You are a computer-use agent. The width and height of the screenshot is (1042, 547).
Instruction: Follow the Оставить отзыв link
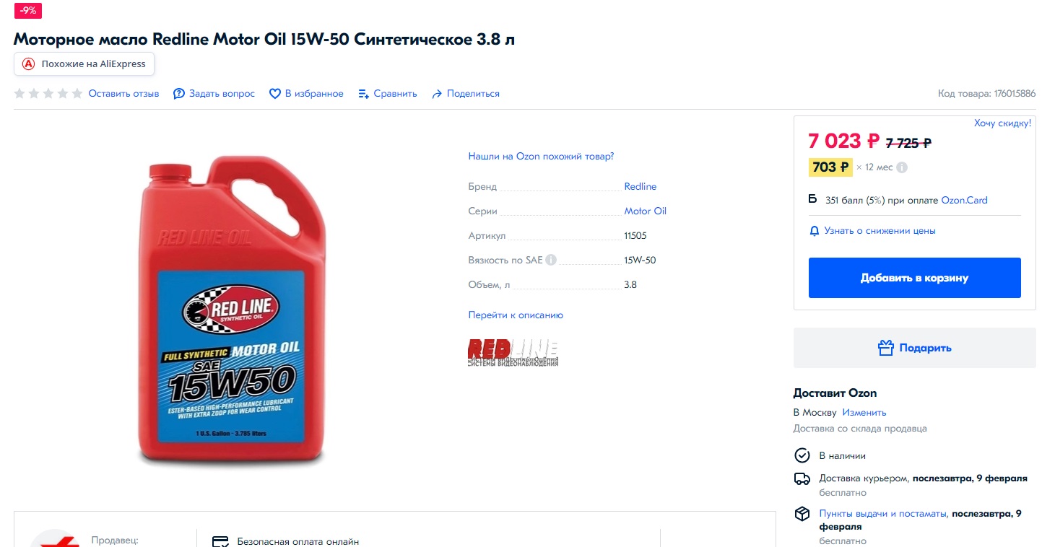123,94
